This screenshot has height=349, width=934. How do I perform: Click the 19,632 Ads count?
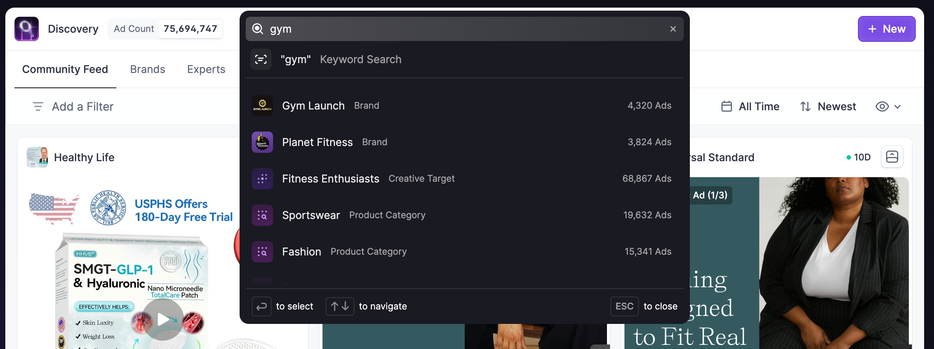(x=647, y=215)
